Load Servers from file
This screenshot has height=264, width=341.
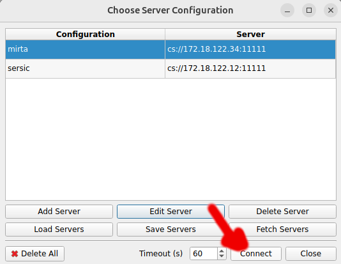[x=59, y=229]
